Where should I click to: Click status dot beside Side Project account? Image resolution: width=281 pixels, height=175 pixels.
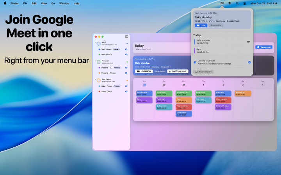coord(127,80)
